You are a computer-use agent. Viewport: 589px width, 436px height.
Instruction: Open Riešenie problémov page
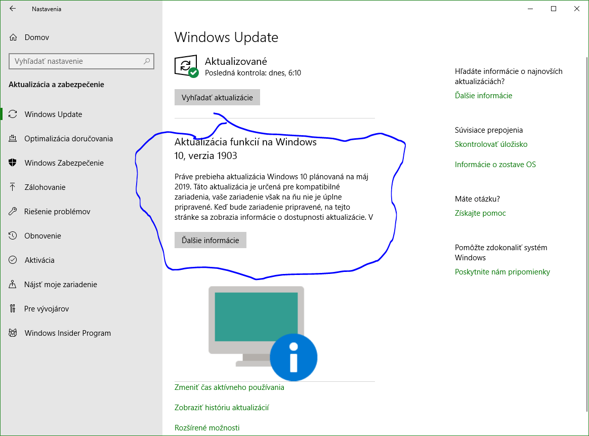click(81, 212)
